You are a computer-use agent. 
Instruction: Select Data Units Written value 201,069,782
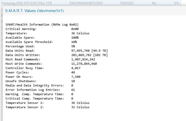click(81, 55)
